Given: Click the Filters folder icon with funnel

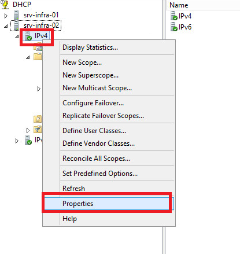Looking at the screenshot, I should (38, 130).
